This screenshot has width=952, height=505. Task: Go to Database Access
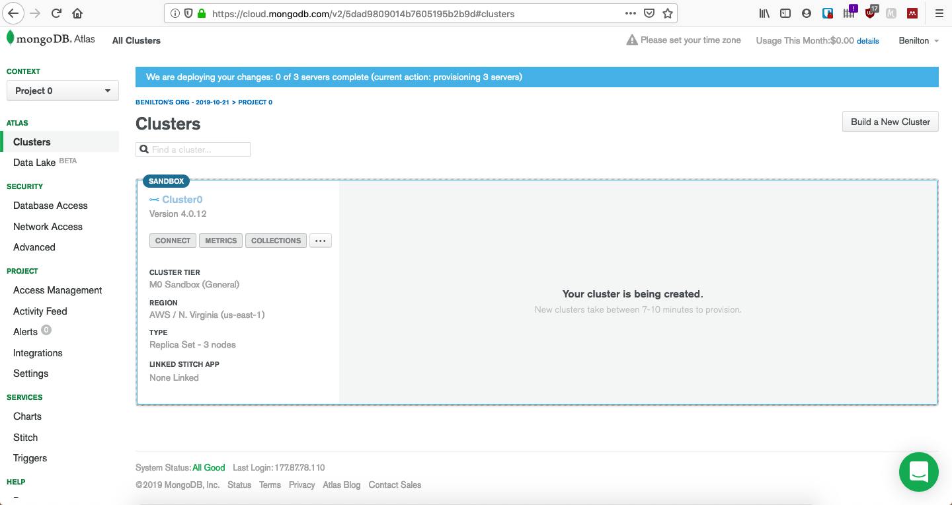[50, 206]
